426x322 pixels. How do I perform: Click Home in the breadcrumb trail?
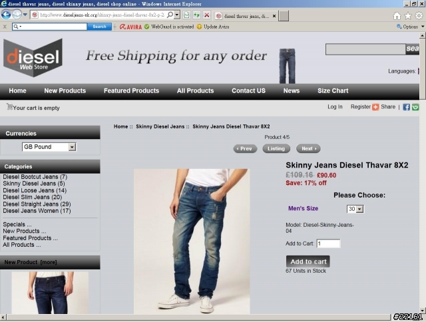(x=121, y=126)
